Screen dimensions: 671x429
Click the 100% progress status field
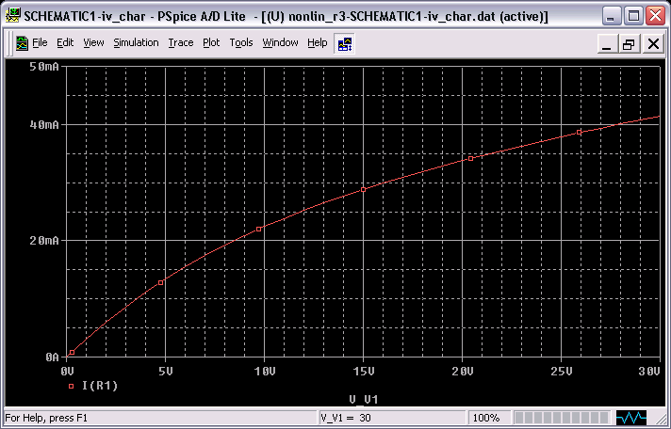pyautogui.click(x=489, y=418)
